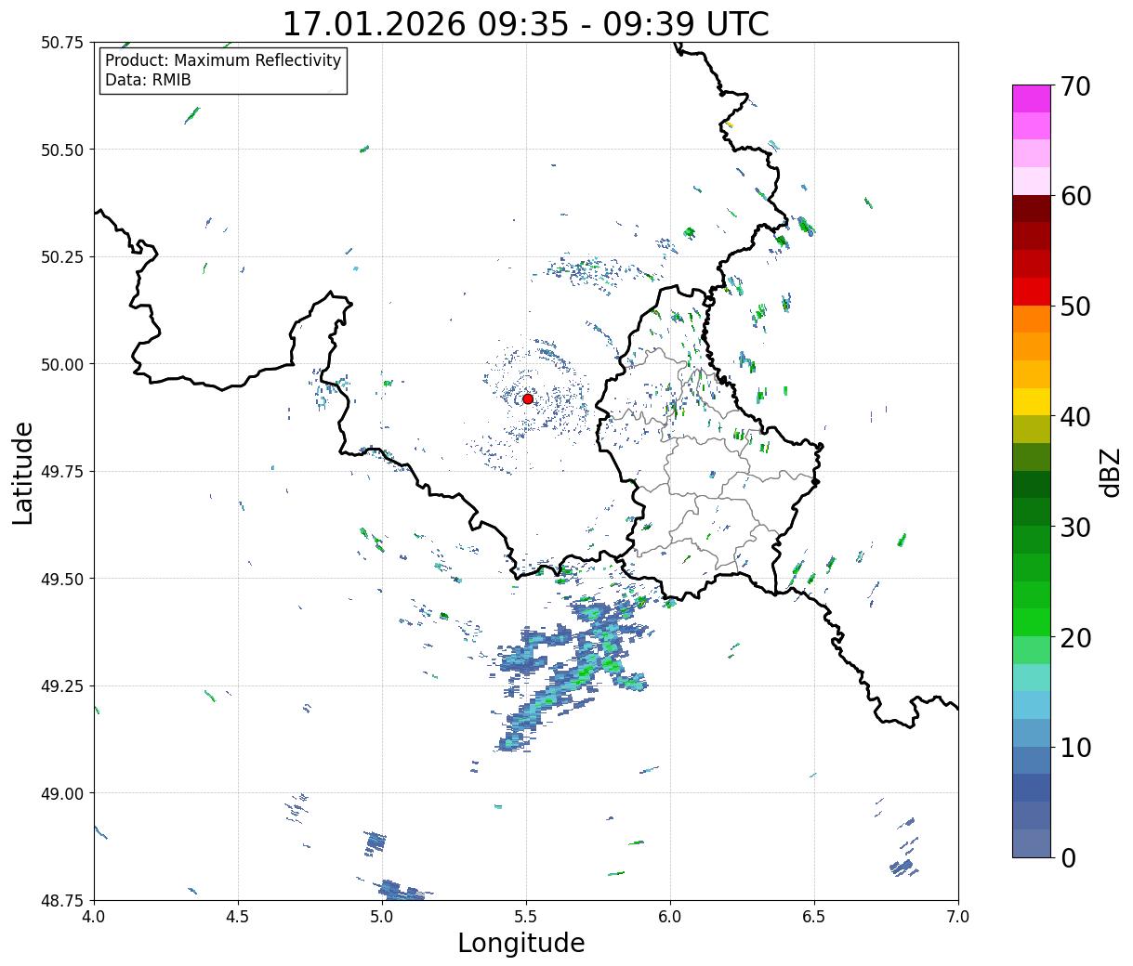Viewport: 1133px width, 966px height.
Task: Click colorbar tick label 20
Action: (1074, 637)
